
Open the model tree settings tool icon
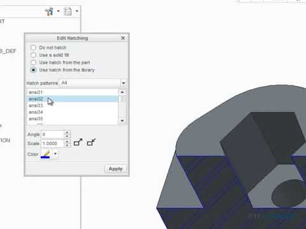(x=49, y=11)
